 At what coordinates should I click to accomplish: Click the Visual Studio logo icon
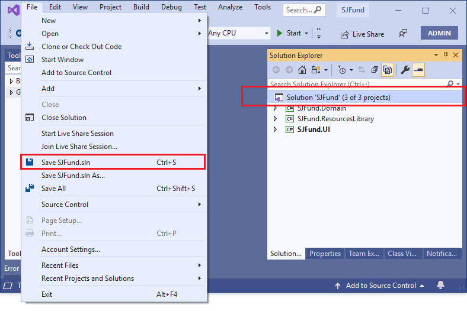coord(13,9)
